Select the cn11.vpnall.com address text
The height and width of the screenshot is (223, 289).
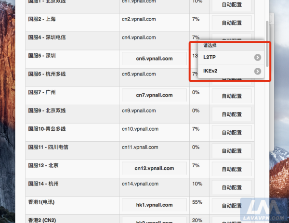click(x=140, y=147)
